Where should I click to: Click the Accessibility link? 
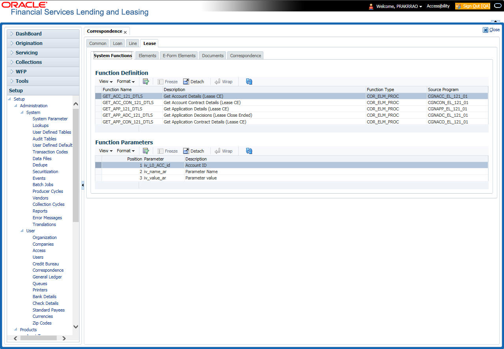point(438,6)
